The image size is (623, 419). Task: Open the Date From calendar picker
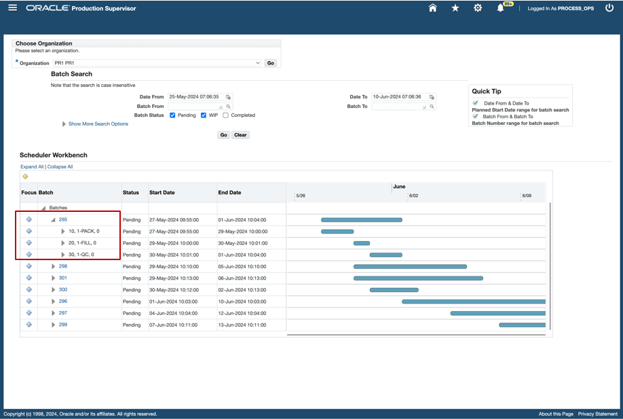229,97
